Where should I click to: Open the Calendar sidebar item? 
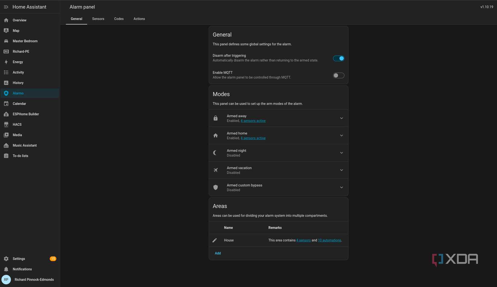pos(30,104)
